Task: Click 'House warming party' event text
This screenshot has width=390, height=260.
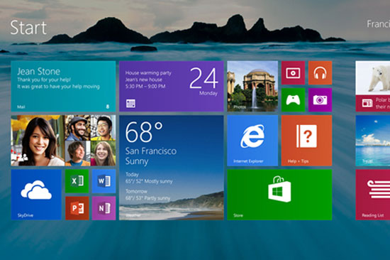Action: 148,73
